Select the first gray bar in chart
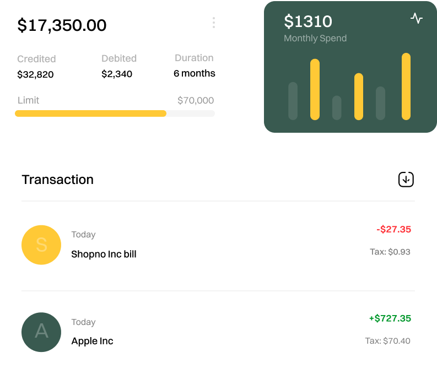Image resolution: width=437 pixels, height=374 pixels. coord(293,101)
